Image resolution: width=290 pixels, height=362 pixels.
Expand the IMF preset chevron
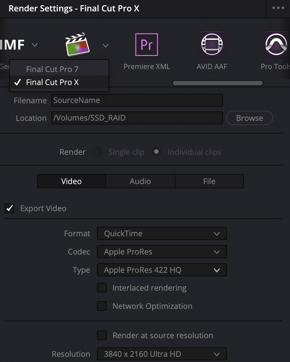35,45
